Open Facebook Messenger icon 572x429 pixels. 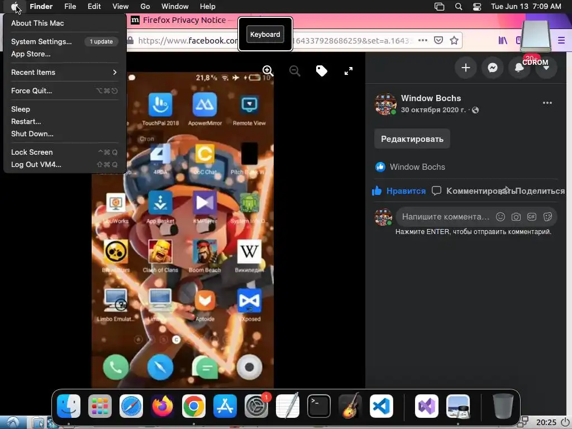(x=493, y=68)
